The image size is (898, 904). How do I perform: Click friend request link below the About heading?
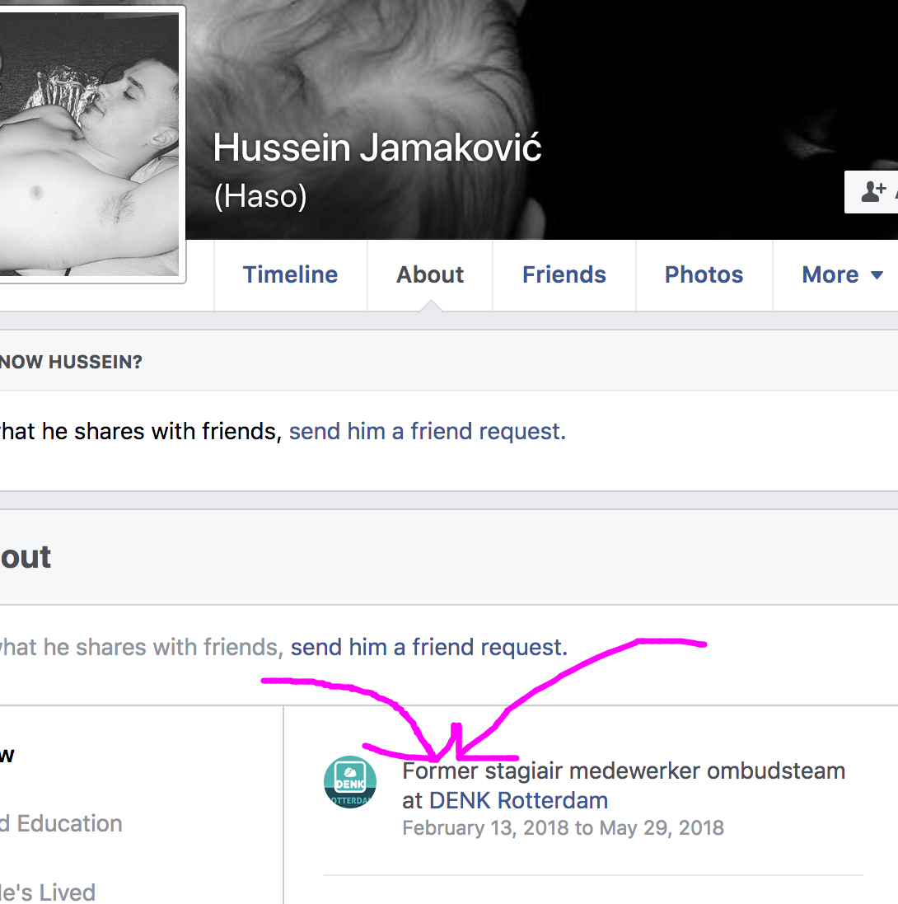tap(428, 648)
